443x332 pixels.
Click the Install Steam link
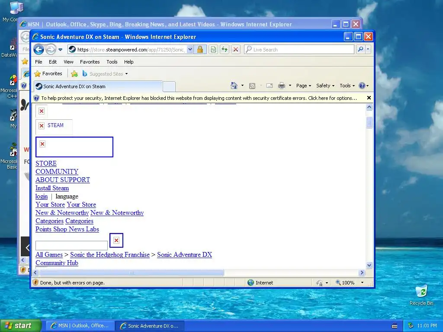[x=52, y=188]
